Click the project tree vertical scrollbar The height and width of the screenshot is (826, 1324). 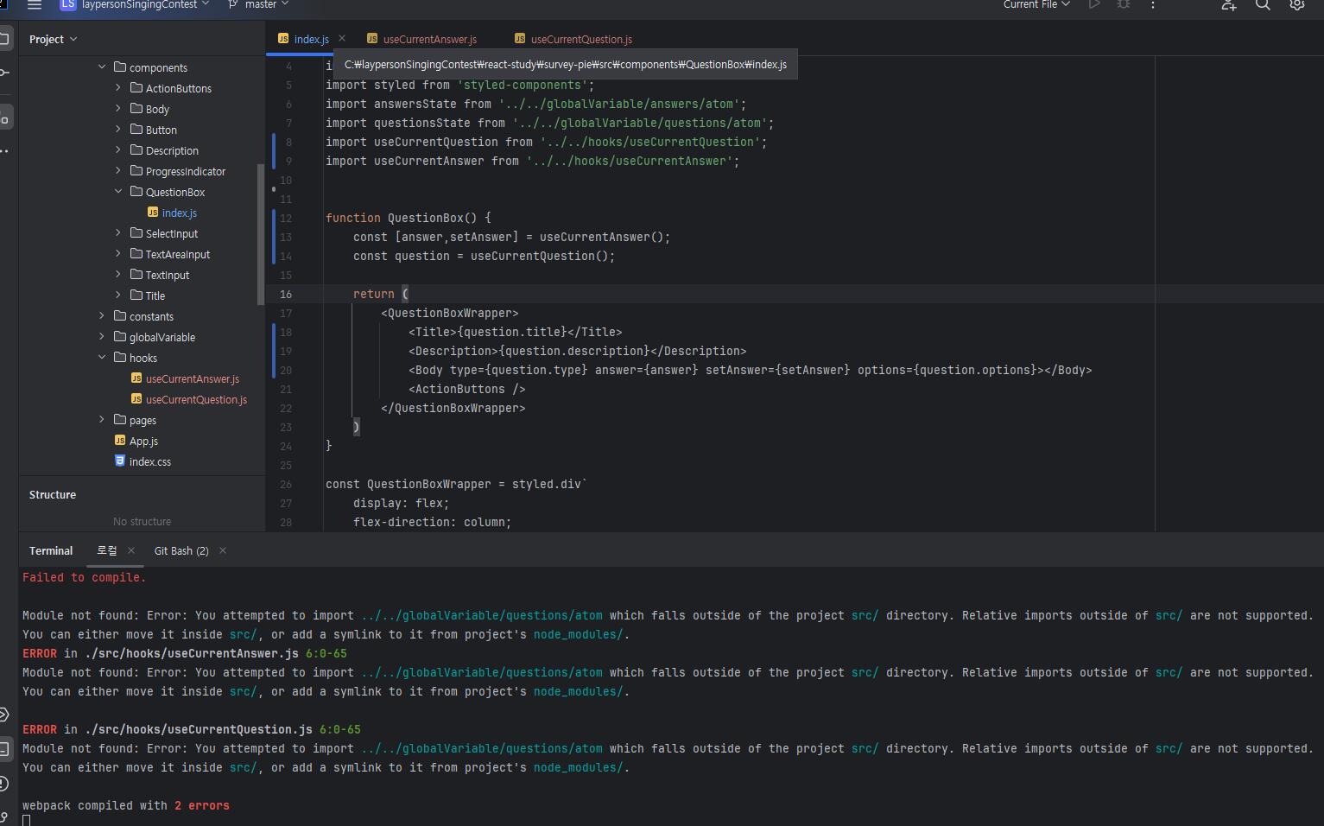pyautogui.click(x=261, y=233)
